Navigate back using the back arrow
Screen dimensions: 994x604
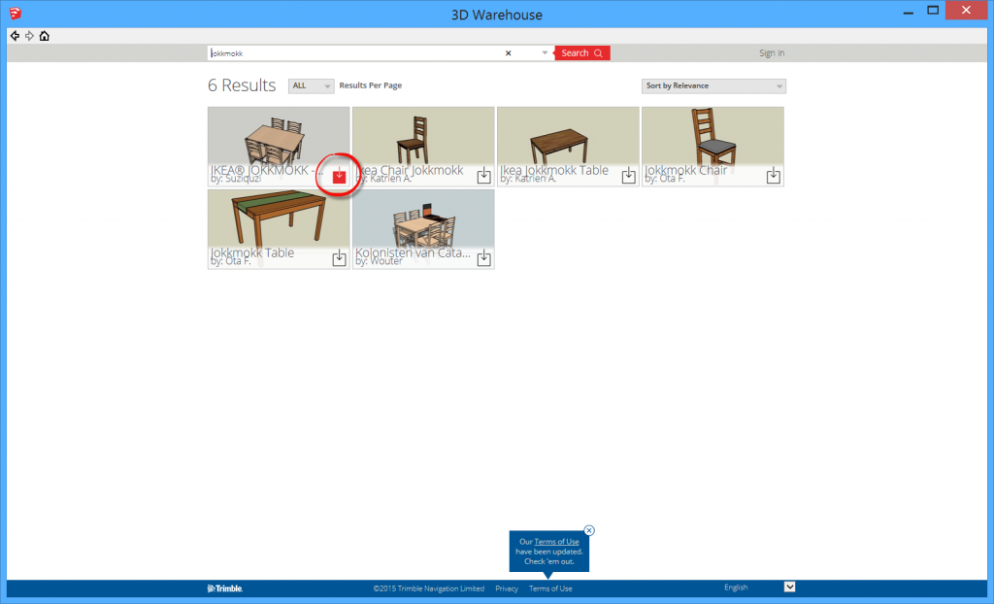[14, 34]
